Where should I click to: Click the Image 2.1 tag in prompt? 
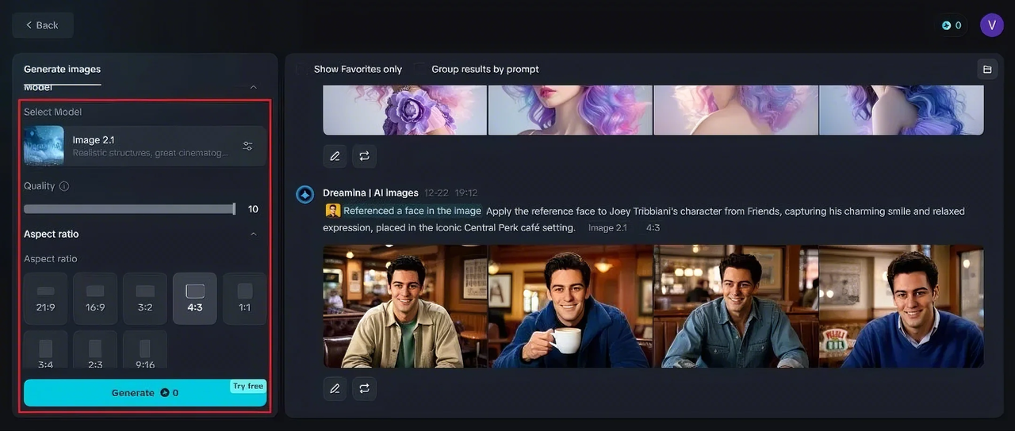pos(607,227)
